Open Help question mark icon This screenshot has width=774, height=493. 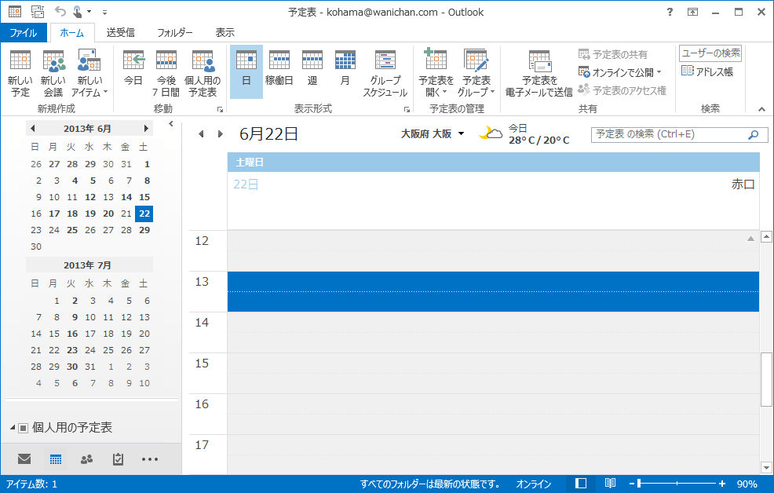(x=670, y=12)
